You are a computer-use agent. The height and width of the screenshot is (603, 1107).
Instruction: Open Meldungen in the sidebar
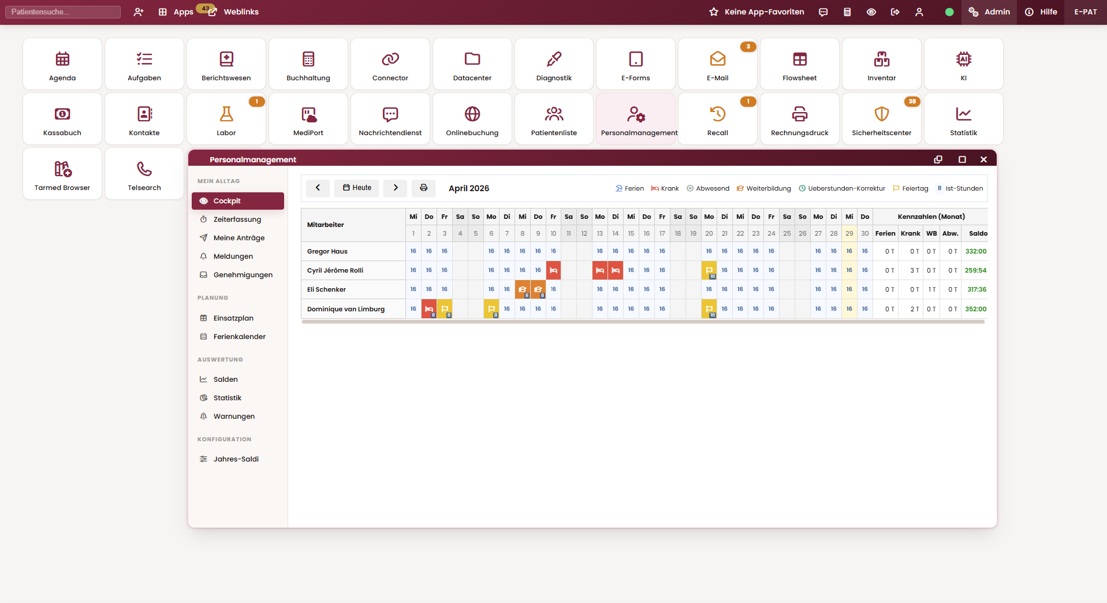click(238, 256)
